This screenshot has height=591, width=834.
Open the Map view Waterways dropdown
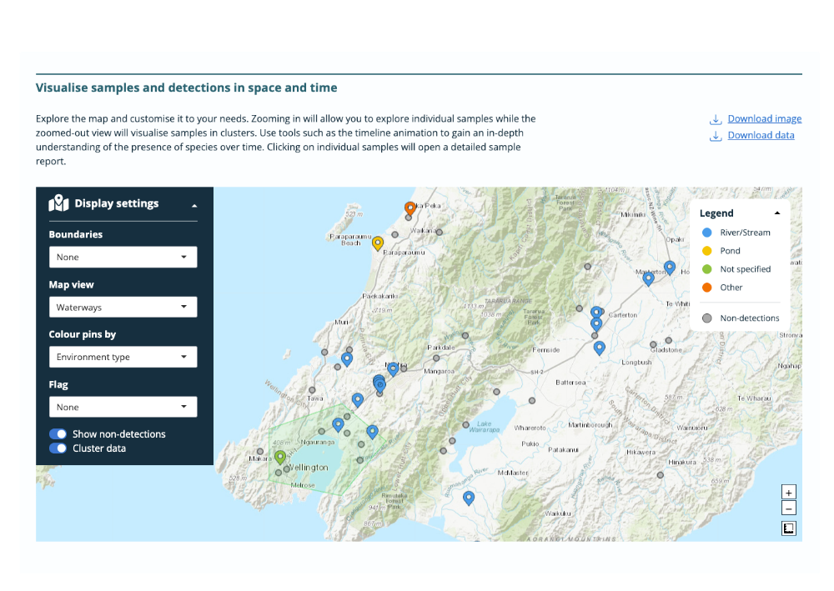pos(123,308)
